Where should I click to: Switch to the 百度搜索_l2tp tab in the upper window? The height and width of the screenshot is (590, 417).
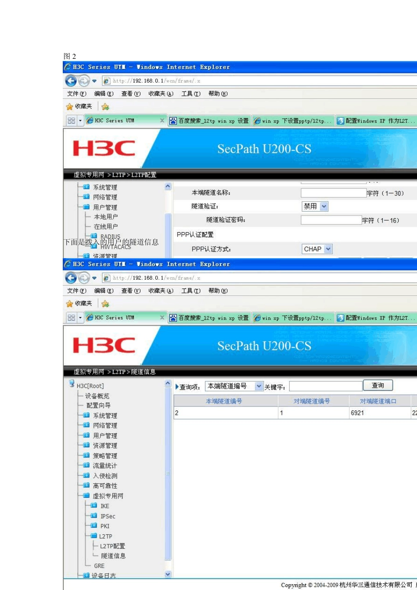(x=209, y=121)
